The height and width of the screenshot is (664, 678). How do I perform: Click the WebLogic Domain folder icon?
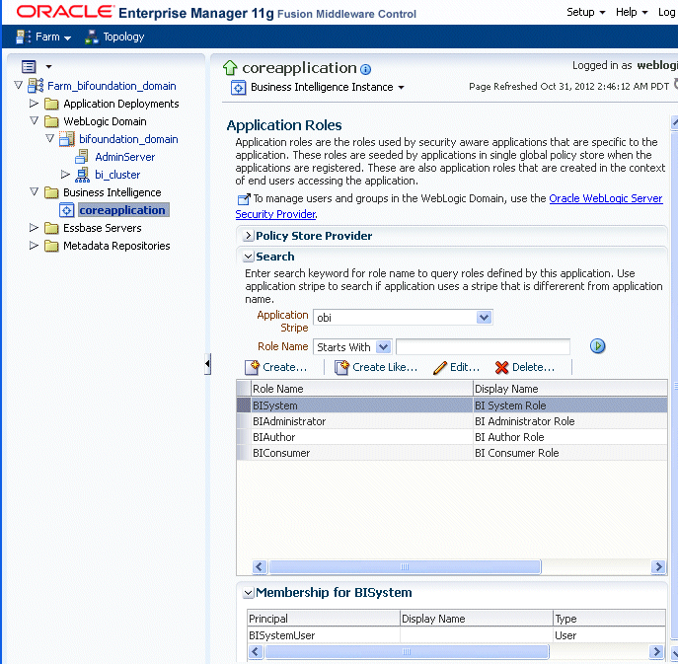click(x=51, y=121)
